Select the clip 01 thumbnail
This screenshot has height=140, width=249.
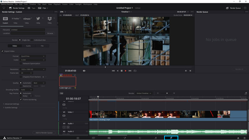[x=68, y=81]
